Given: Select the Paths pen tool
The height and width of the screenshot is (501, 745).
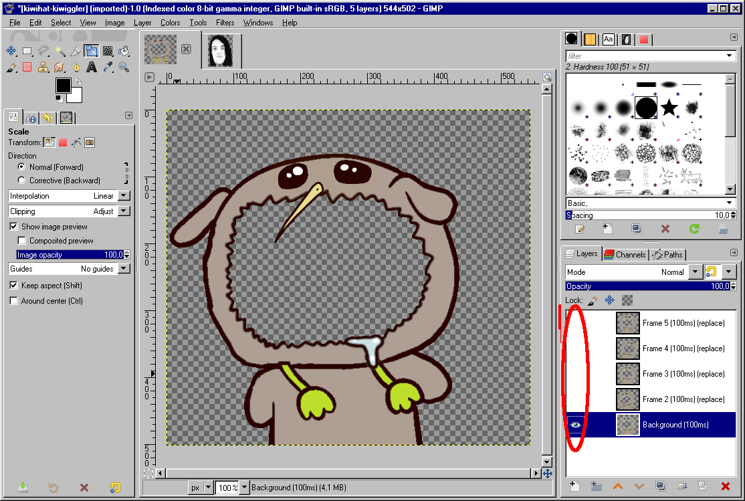Looking at the screenshot, I should [76, 67].
